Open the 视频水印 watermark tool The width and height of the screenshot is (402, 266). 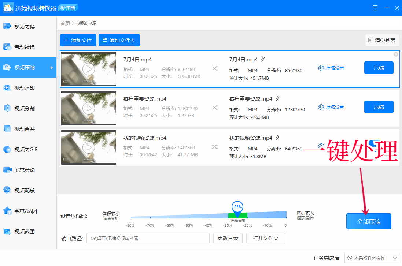tap(22, 88)
